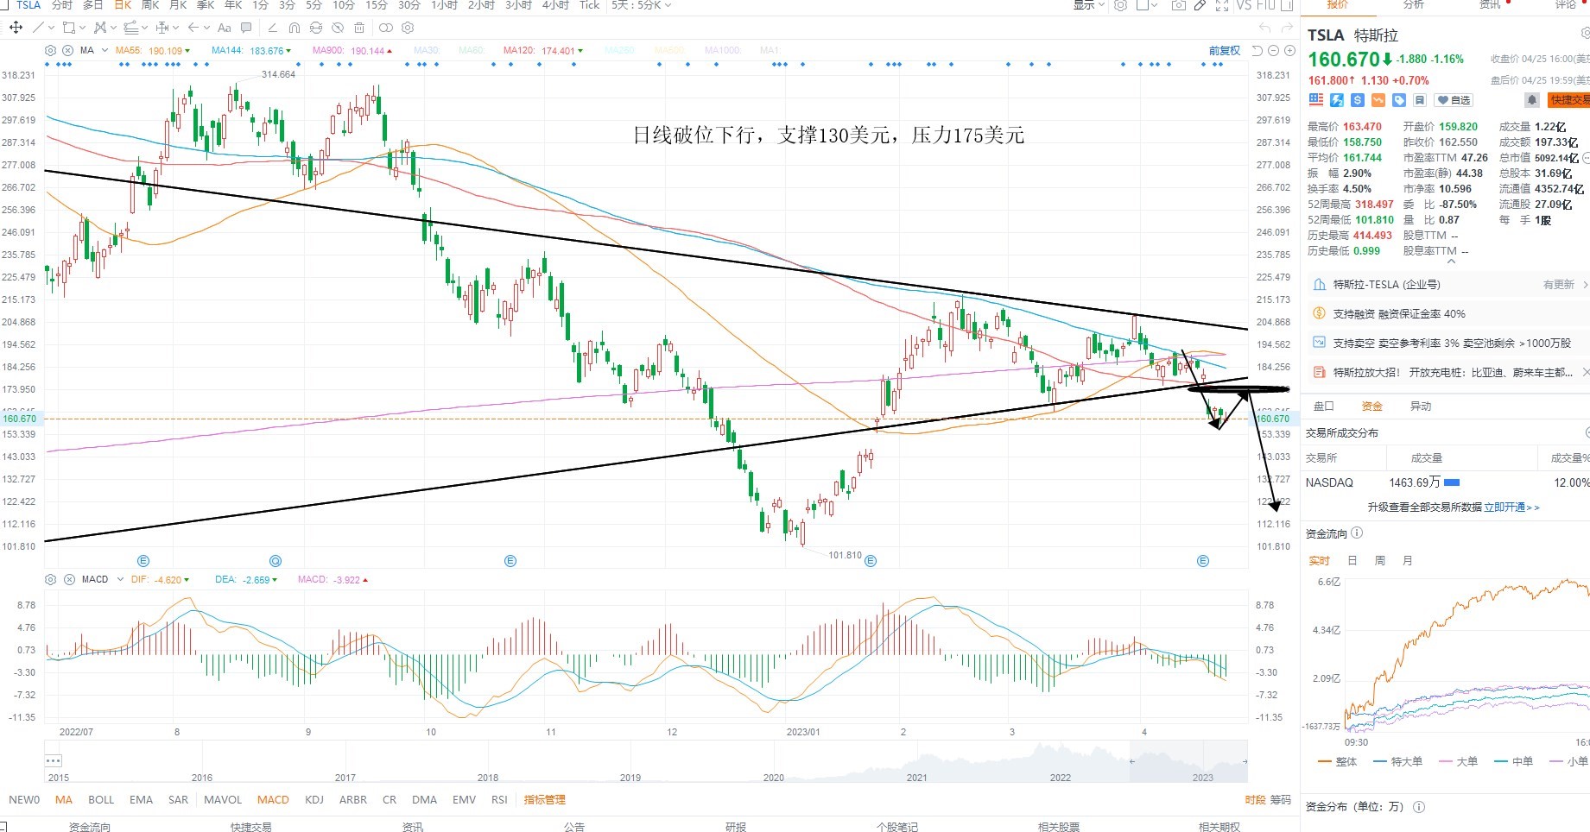
Task: Expand chart to fullscreen
Action: [x=1222, y=5]
